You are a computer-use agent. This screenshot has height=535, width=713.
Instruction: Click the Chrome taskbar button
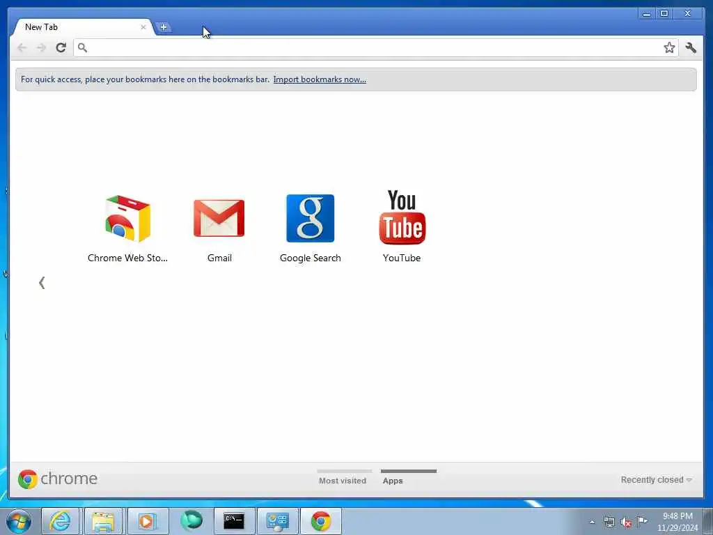coord(320,521)
